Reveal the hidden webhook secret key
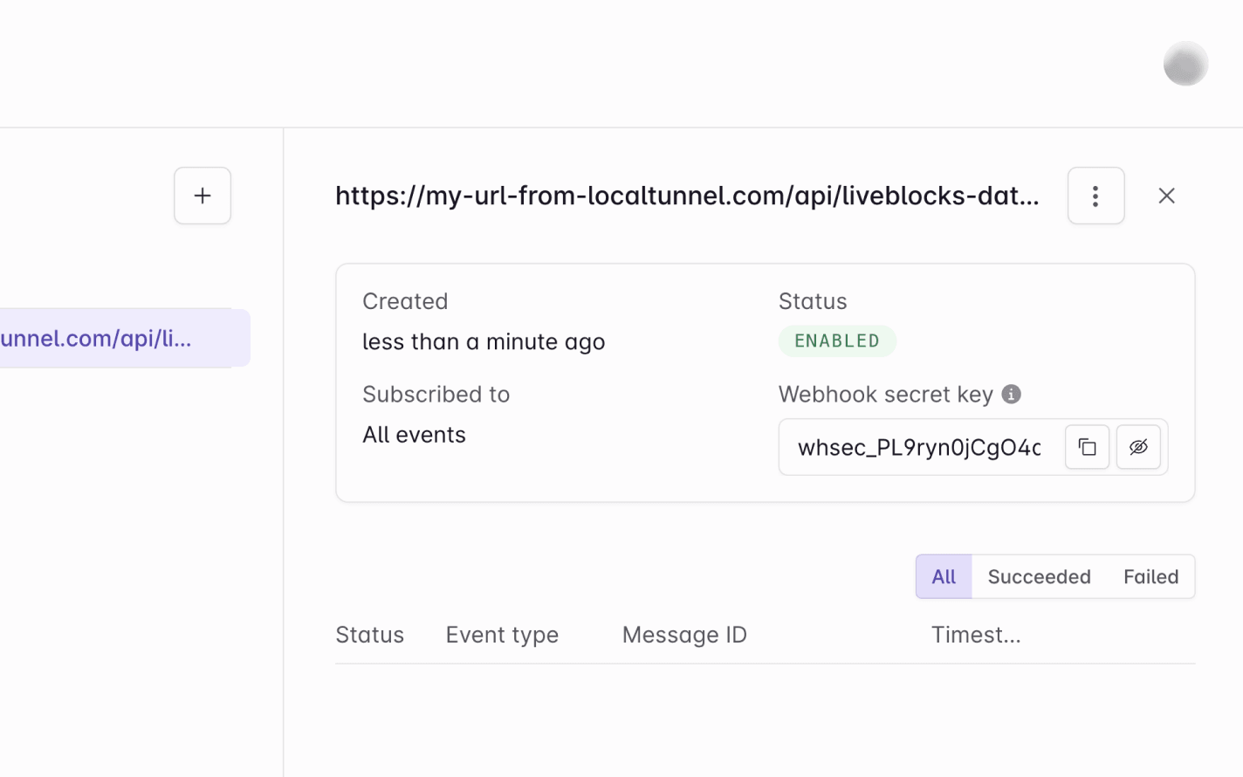This screenshot has width=1243, height=777. tap(1138, 447)
